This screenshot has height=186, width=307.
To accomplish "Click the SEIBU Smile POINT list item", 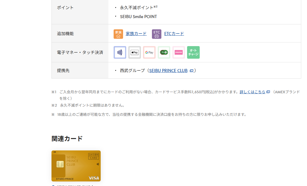I will [139, 17].
